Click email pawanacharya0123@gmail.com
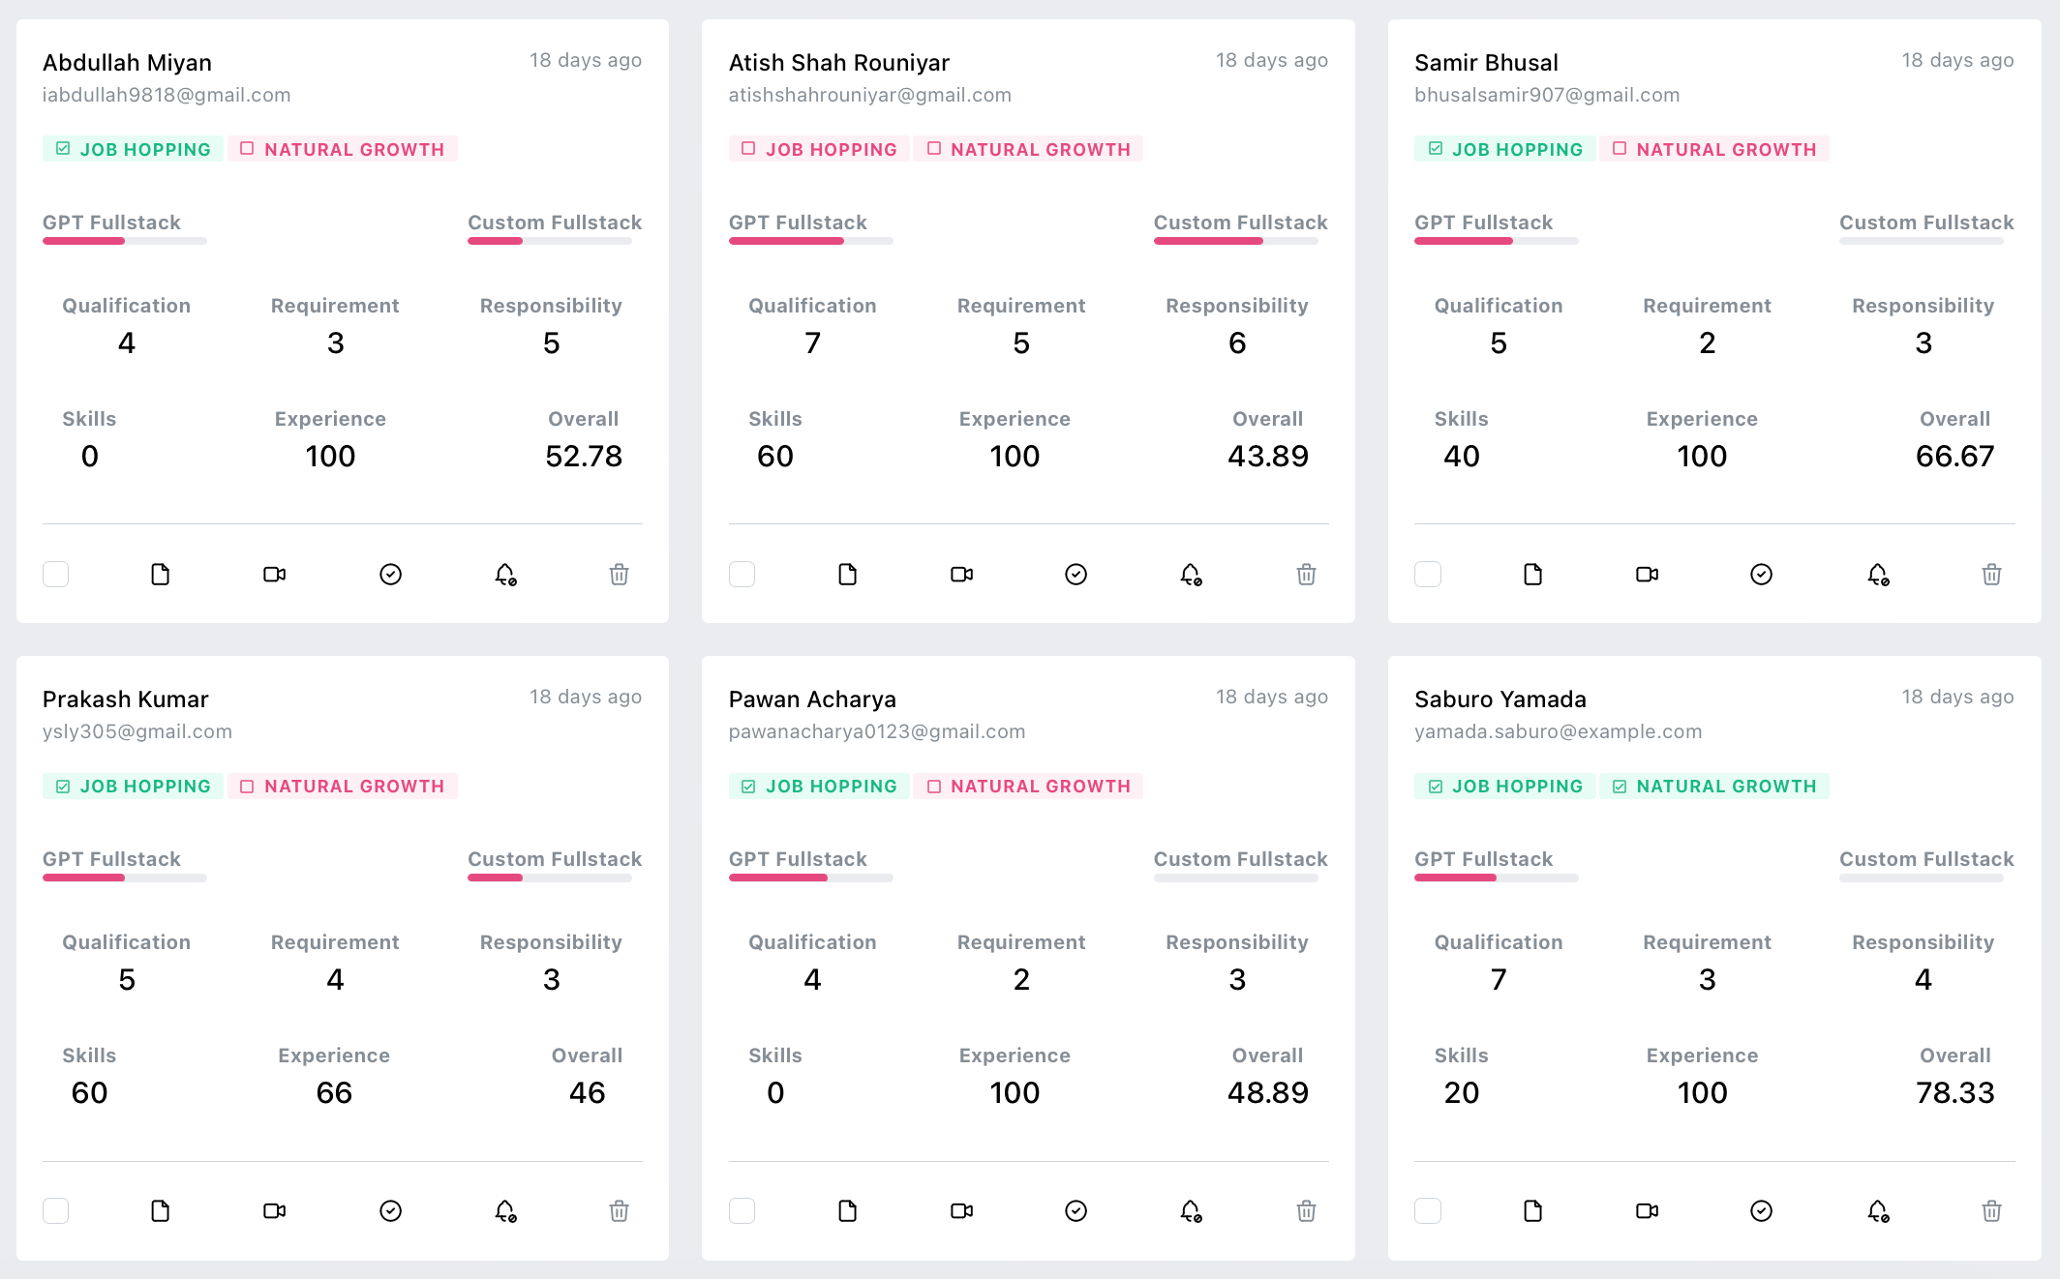Screen dimensions: 2060x1279 (x=876, y=731)
